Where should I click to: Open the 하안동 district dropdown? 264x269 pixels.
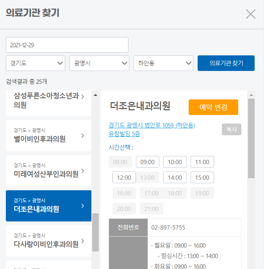163,63
